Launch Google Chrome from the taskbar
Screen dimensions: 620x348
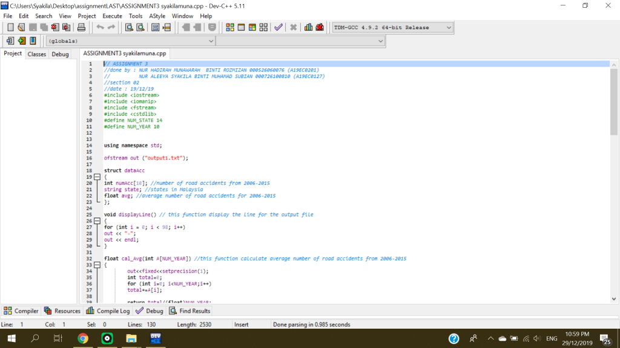coord(83,338)
